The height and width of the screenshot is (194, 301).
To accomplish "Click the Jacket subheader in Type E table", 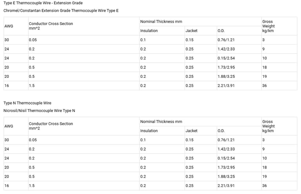I will (192, 31).
